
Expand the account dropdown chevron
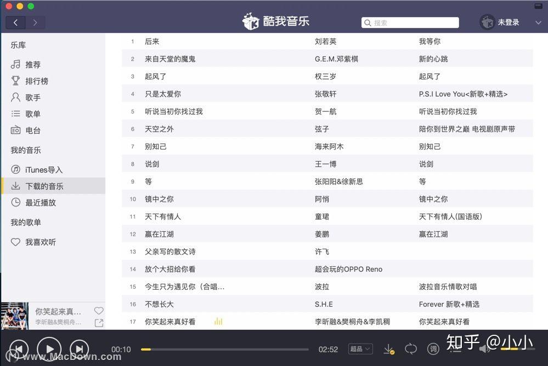(x=538, y=22)
